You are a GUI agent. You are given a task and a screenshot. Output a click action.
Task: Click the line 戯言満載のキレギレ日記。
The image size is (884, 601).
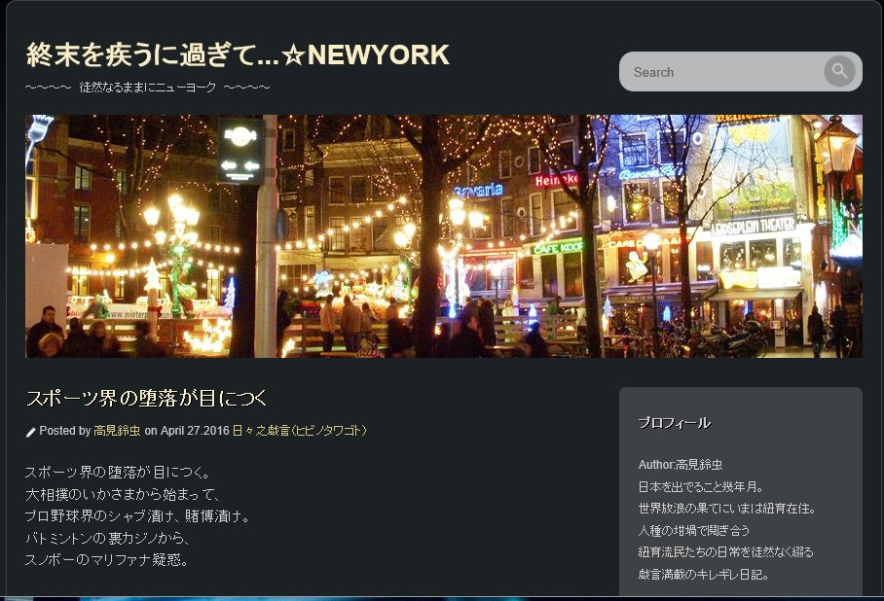pos(704,575)
